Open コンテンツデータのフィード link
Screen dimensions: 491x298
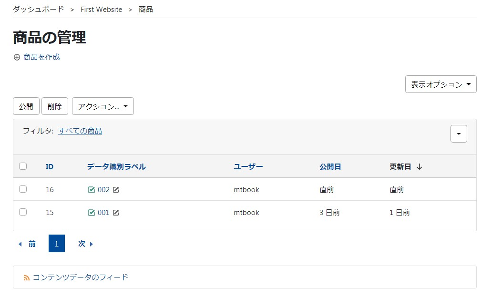coord(81,277)
